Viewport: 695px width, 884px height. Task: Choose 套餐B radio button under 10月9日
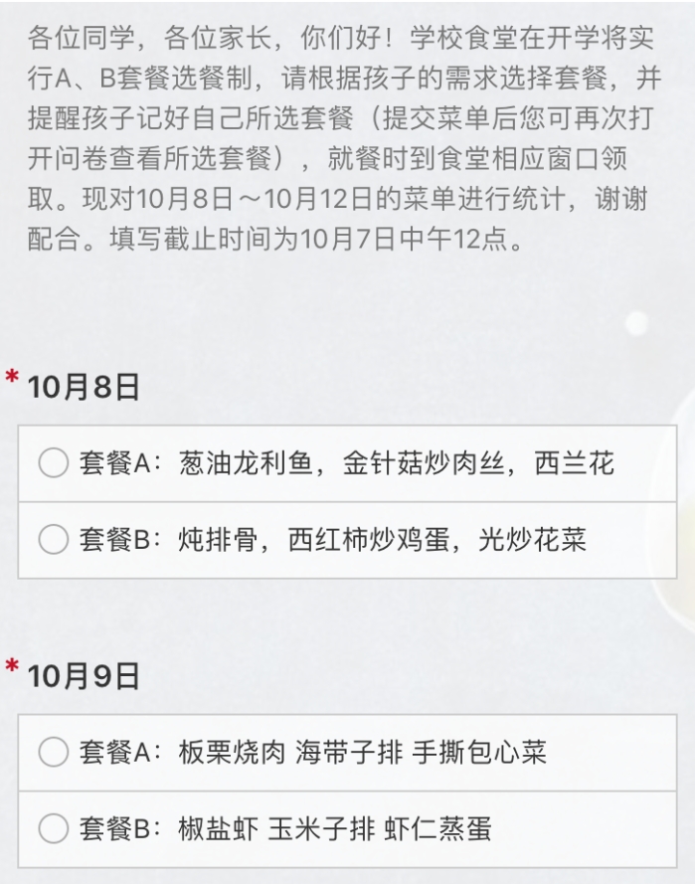tap(54, 828)
